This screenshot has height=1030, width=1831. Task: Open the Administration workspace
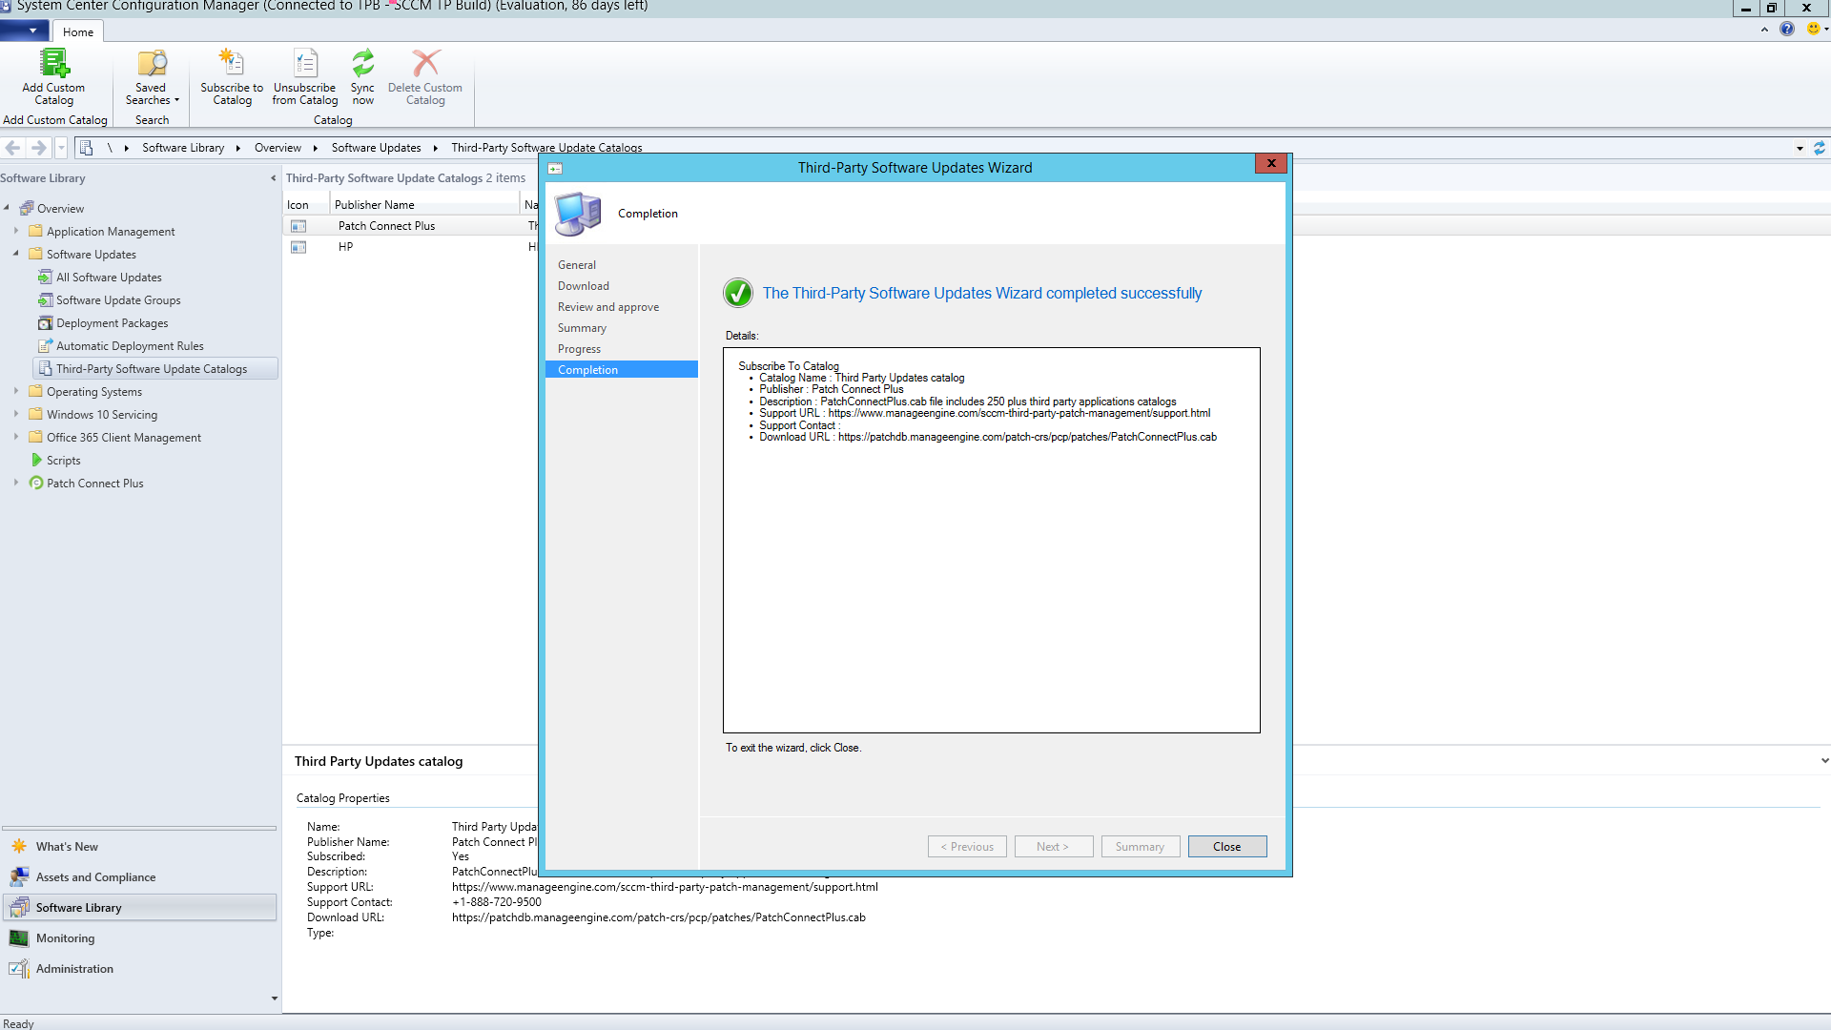[x=74, y=969]
